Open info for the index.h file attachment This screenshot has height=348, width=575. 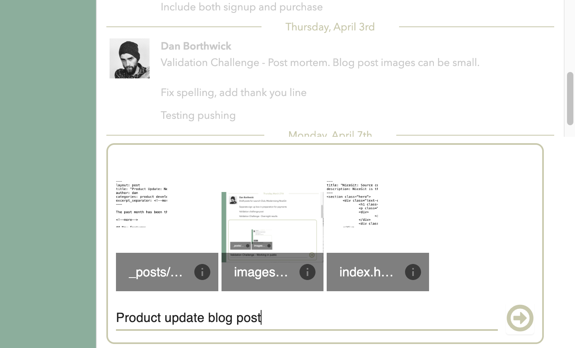pyautogui.click(x=413, y=272)
